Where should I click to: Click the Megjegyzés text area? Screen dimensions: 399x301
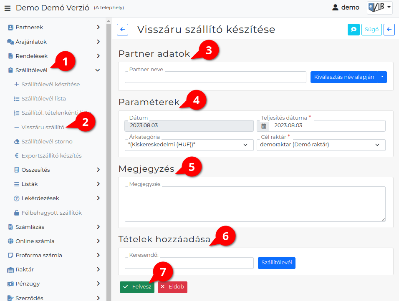255,204
